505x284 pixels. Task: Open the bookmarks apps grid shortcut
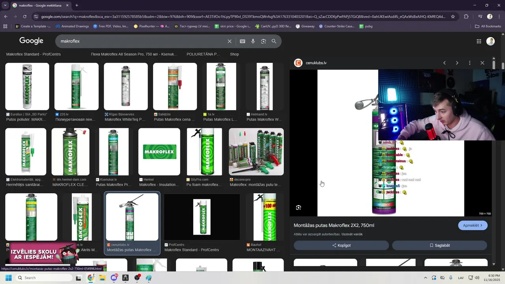[5, 26]
